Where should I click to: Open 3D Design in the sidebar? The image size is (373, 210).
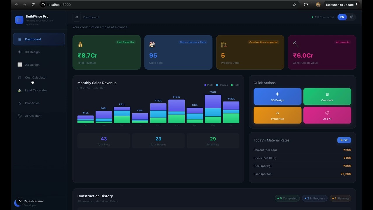coord(39,52)
